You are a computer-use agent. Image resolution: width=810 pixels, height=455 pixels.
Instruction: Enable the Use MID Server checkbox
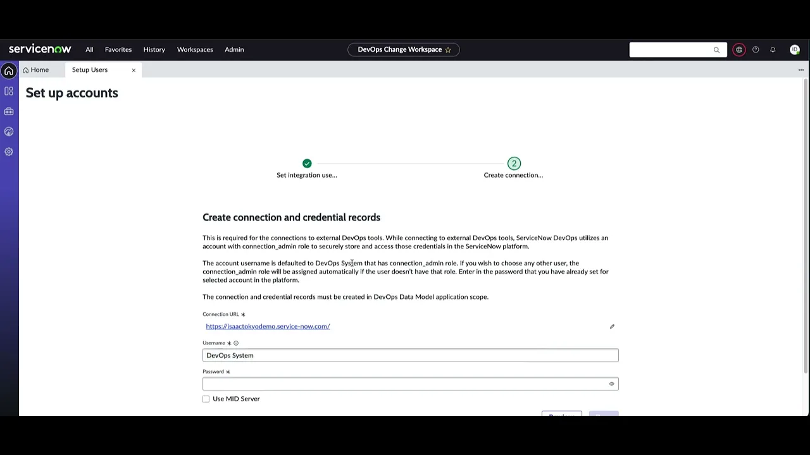(206, 399)
